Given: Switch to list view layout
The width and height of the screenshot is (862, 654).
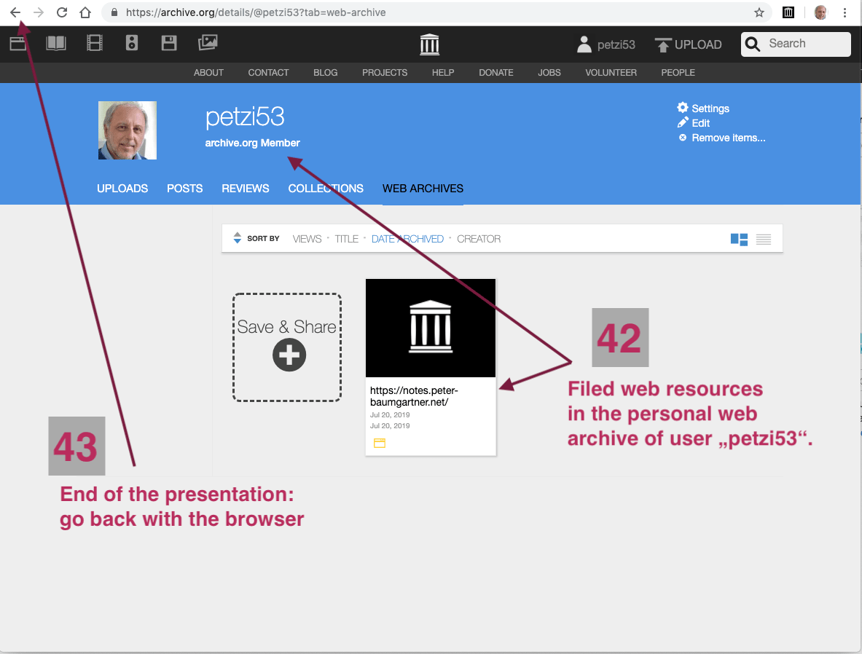Looking at the screenshot, I should pyautogui.click(x=764, y=239).
